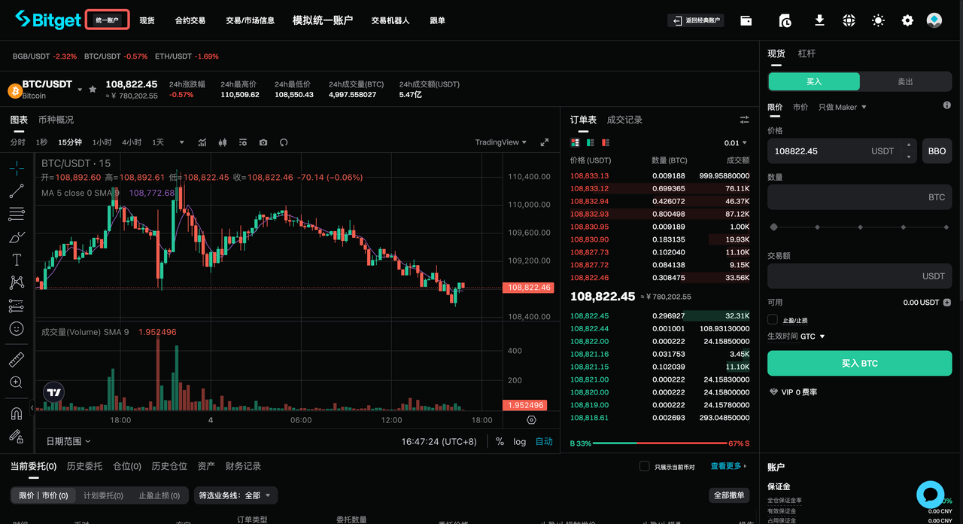Toggle percent scale on the chart
Screen dimensions: 963x524
(500, 441)
